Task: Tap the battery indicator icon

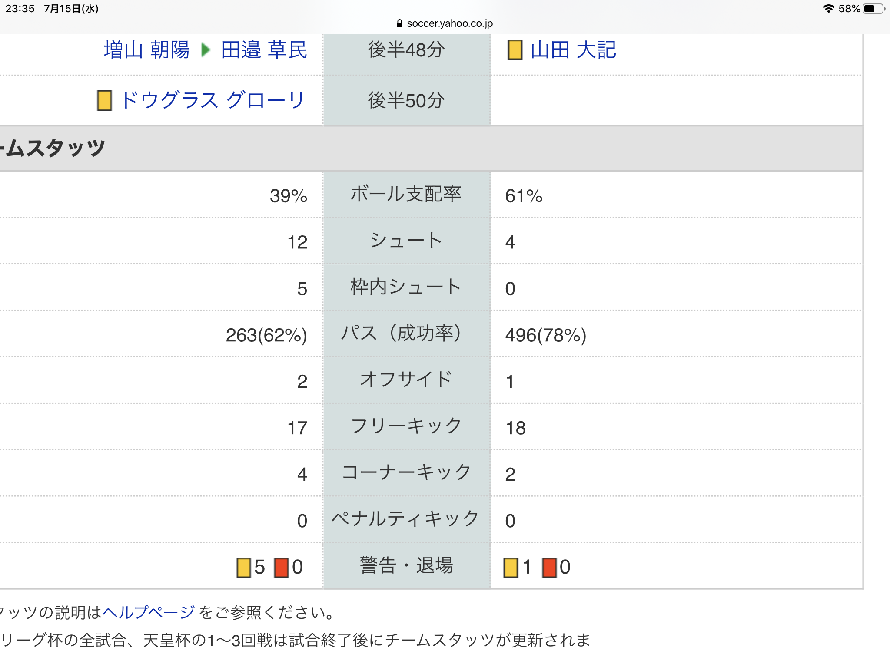Action: tap(873, 9)
